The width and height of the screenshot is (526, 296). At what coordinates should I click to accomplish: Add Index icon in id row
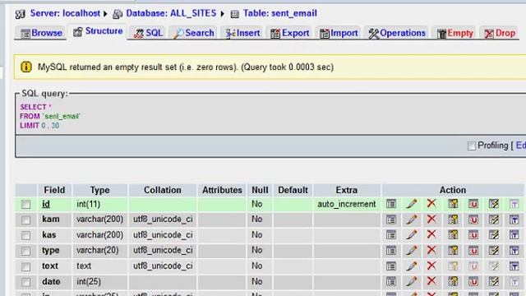[x=494, y=204]
